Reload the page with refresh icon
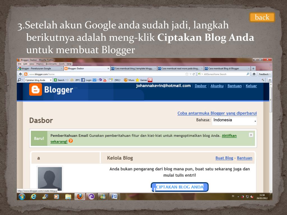The height and width of the screenshot is (215, 287). pyautogui.click(x=194, y=74)
